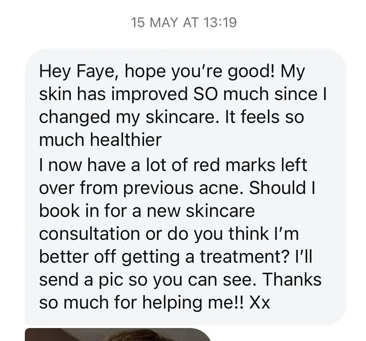Click the words red marks

point(234,165)
